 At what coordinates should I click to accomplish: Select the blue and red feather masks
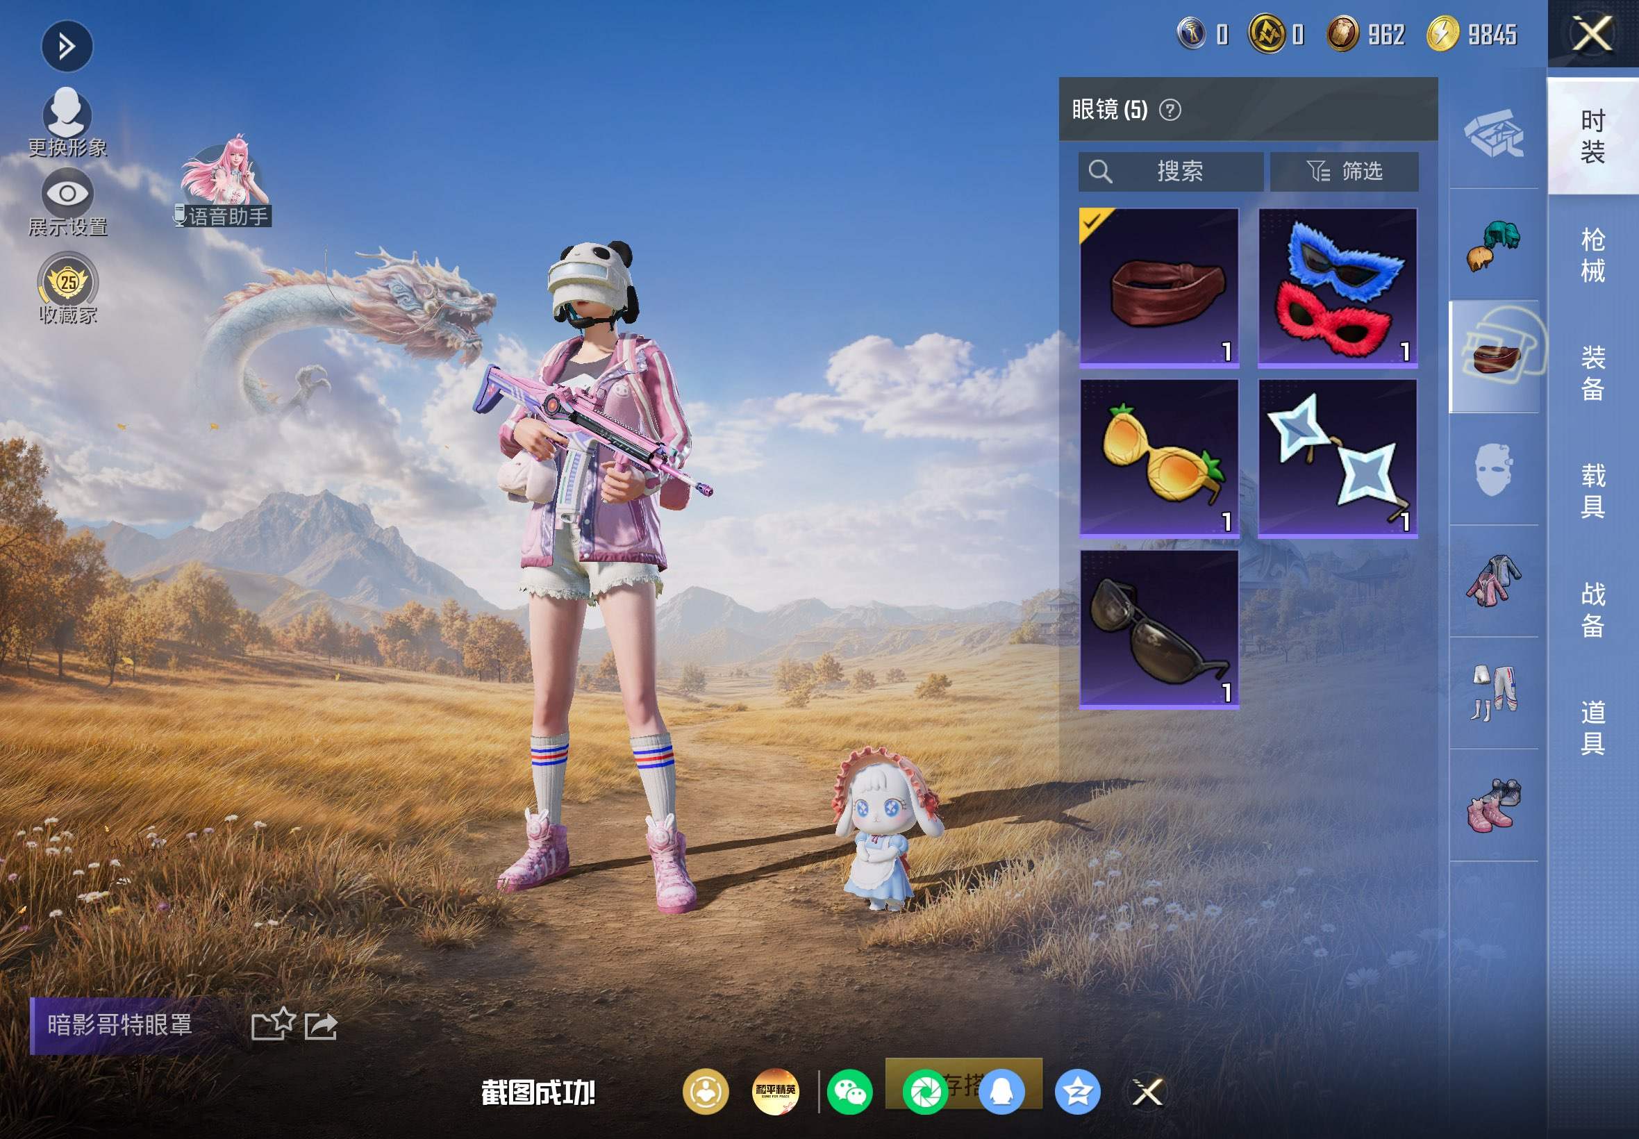[1337, 288]
